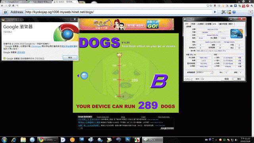254x143 pixels.
Task: Open the volume speaker tray icon
Action: tap(236, 140)
